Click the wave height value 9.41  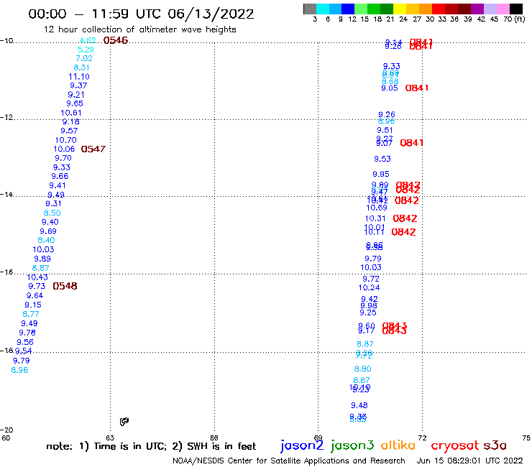tap(58, 185)
